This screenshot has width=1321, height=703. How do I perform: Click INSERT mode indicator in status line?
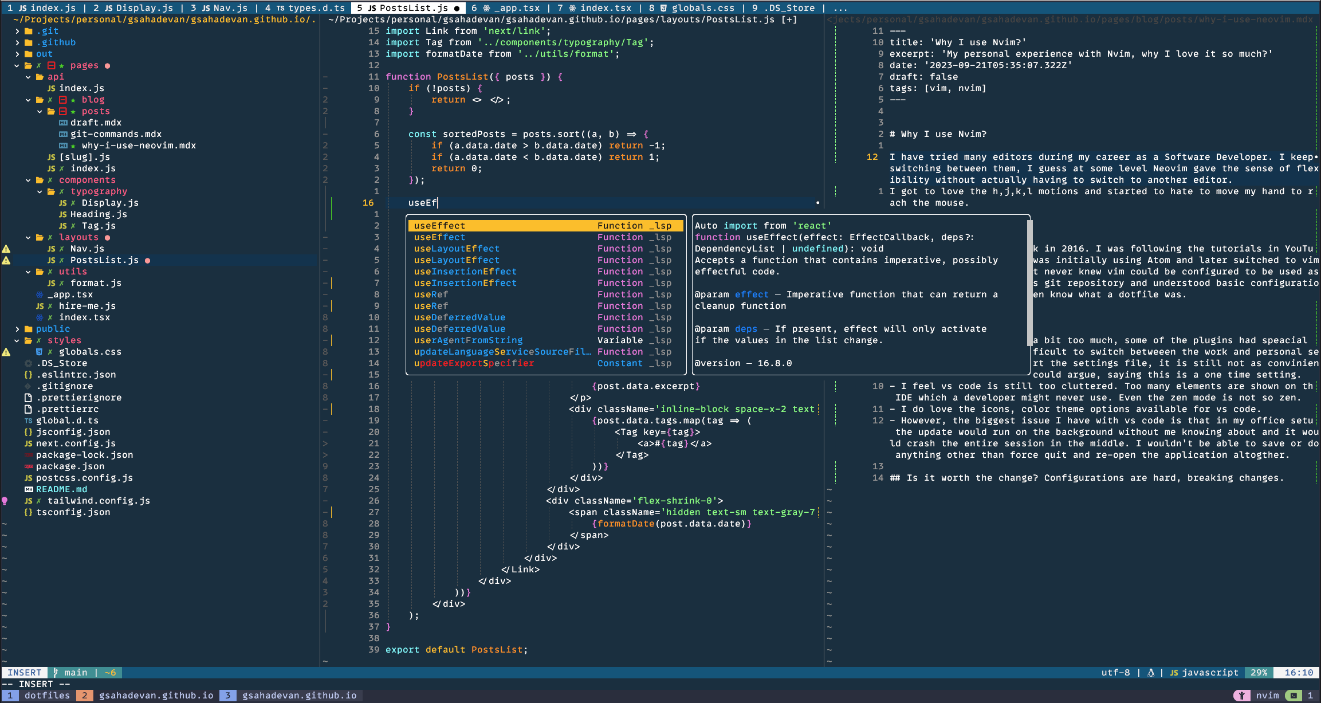click(x=24, y=673)
